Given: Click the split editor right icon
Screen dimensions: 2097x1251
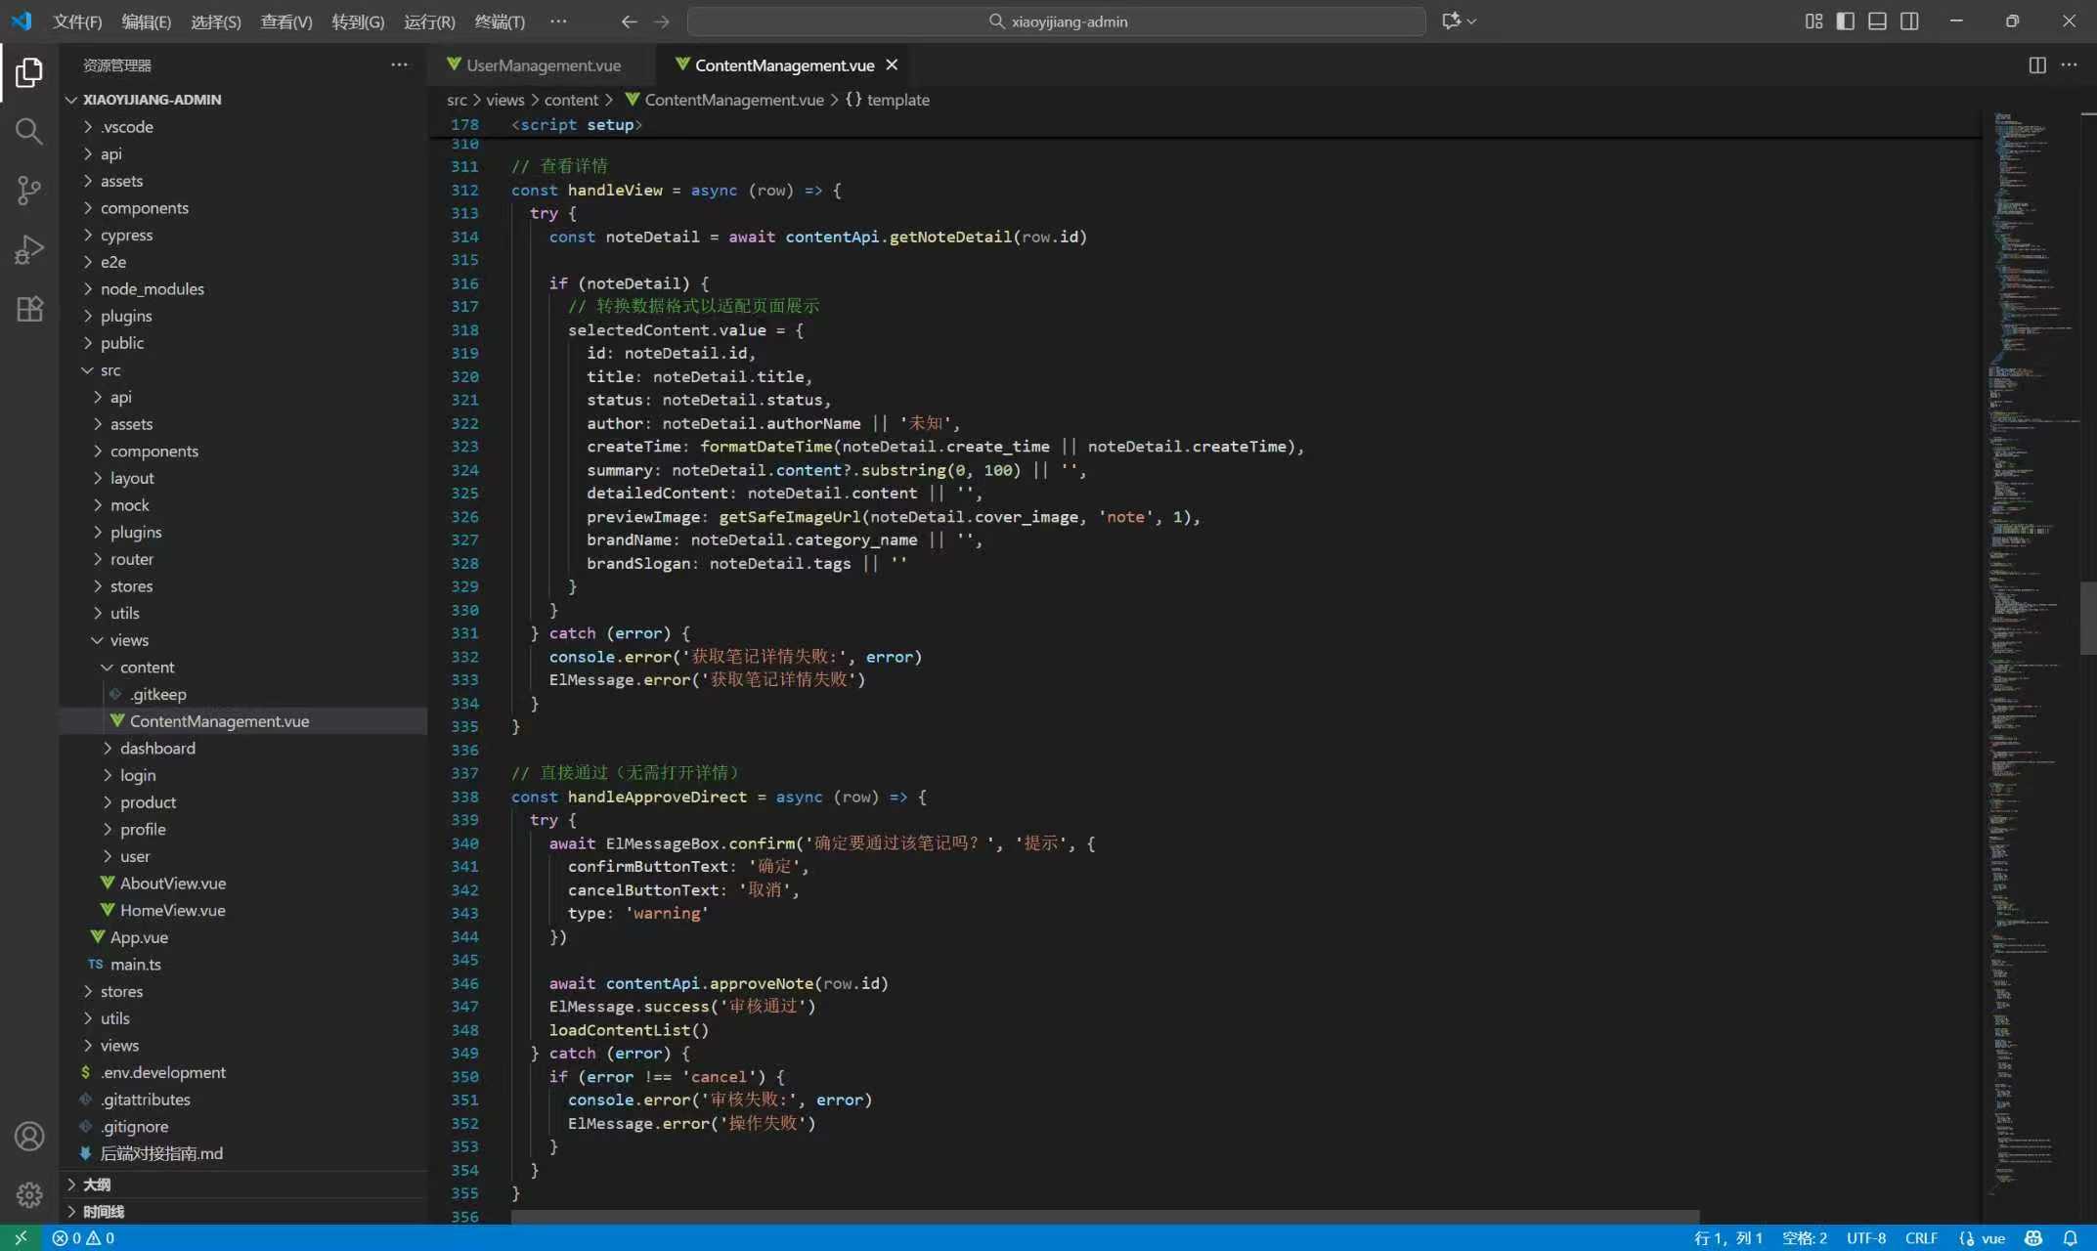Looking at the screenshot, I should (x=2037, y=65).
